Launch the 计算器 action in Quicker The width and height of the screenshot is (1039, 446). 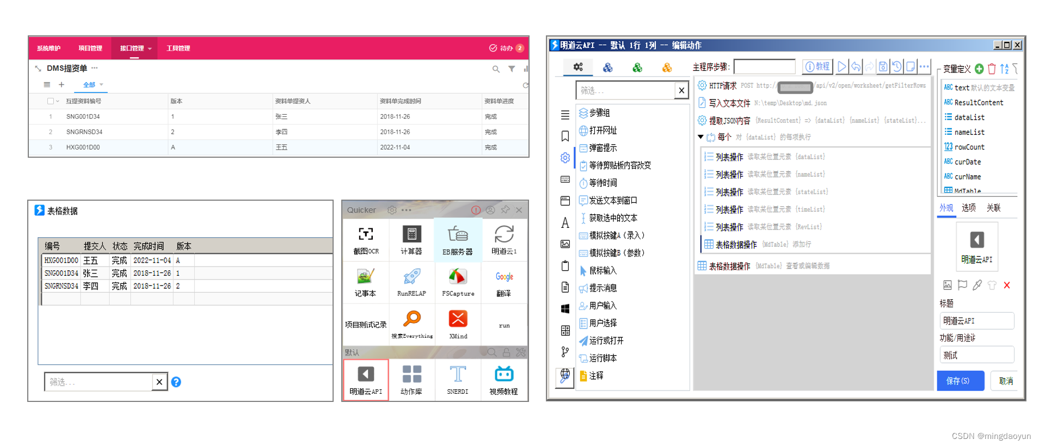click(x=411, y=240)
